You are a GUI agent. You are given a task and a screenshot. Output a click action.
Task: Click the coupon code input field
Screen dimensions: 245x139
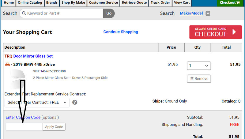[x=24, y=127]
